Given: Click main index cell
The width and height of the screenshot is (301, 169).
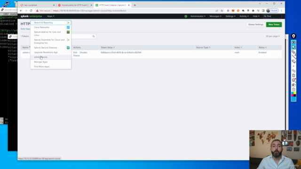Looking at the screenshot, I should point(237,53).
